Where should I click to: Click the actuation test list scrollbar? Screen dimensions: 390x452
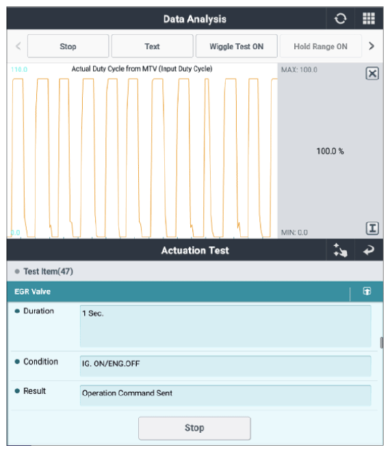click(381, 343)
